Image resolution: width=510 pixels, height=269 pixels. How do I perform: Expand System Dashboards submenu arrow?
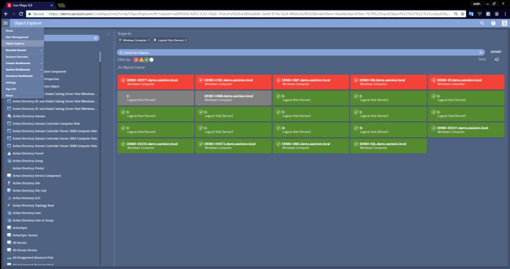pyautogui.click(x=41, y=70)
